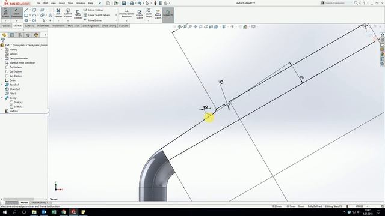
Task: Select Material not specified item
Action: tap(20, 62)
